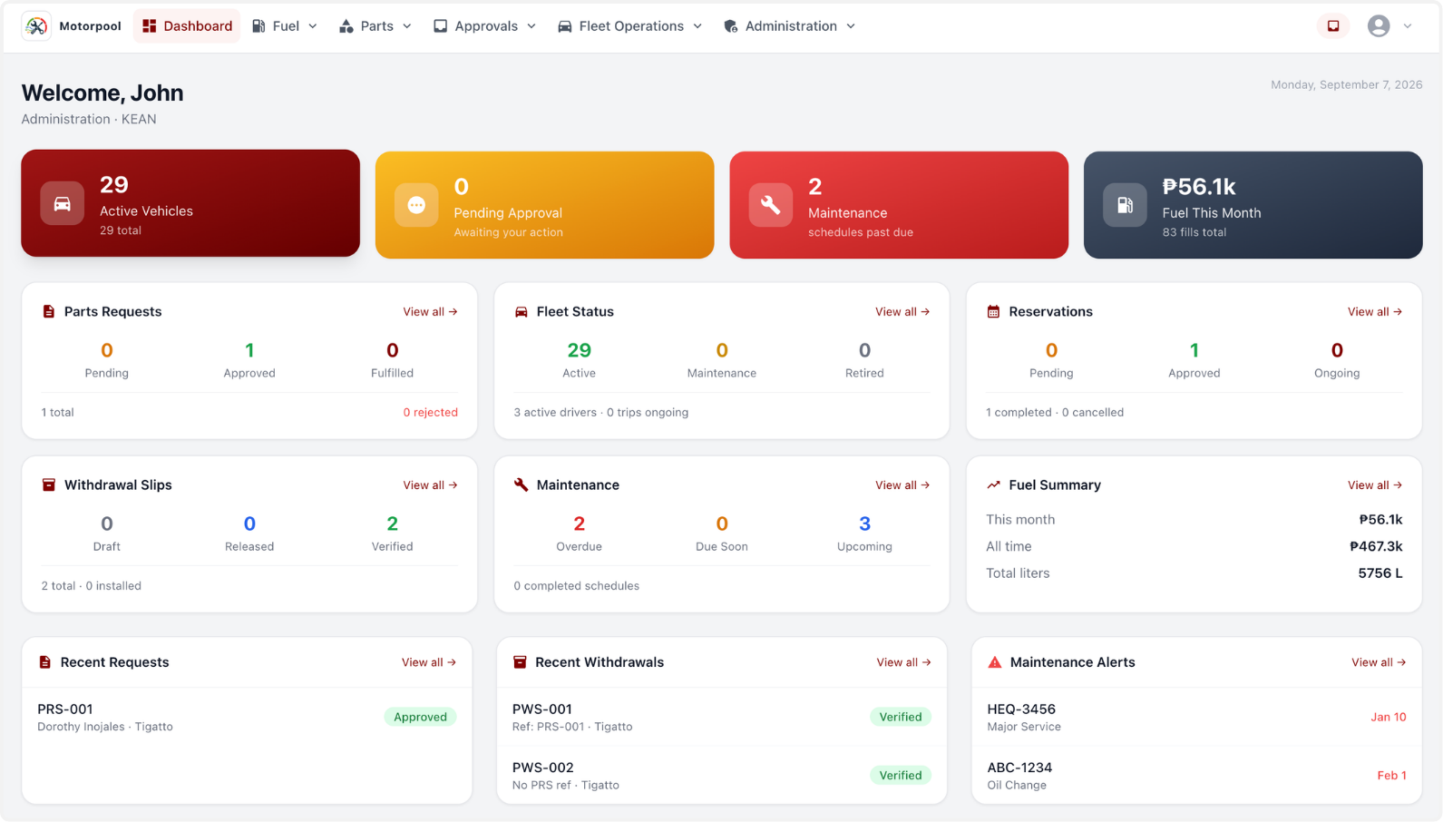Click the Verified badge on PWS-002

[901, 775]
